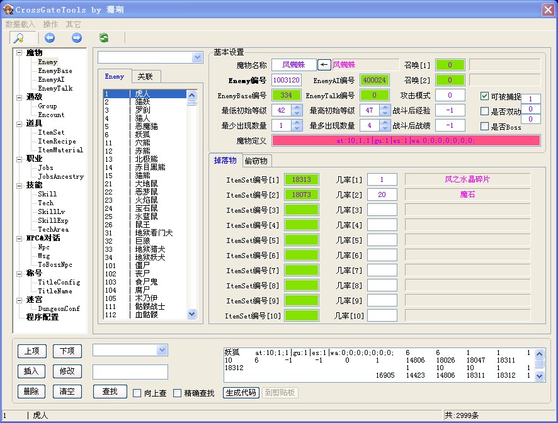Switch to the 关联 tab
This screenshot has height=423, width=558.
point(145,77)
